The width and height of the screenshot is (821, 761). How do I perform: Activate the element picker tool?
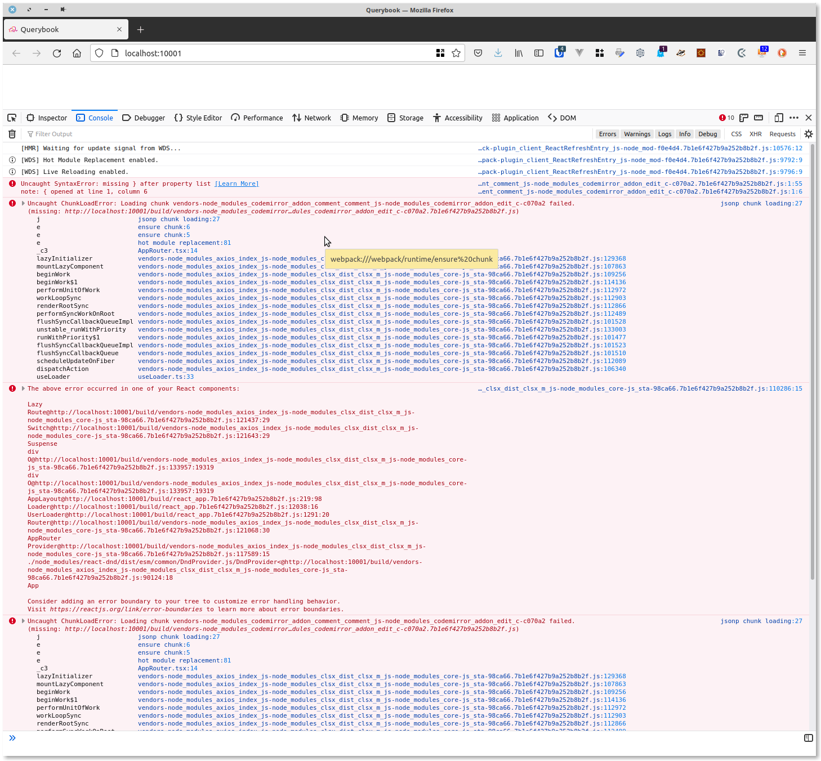point(12,118)
